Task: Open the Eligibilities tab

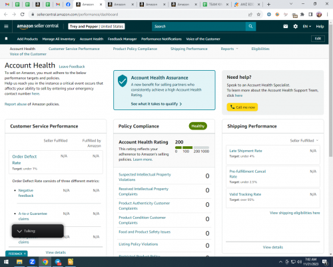Action: [x=260, y=49]
